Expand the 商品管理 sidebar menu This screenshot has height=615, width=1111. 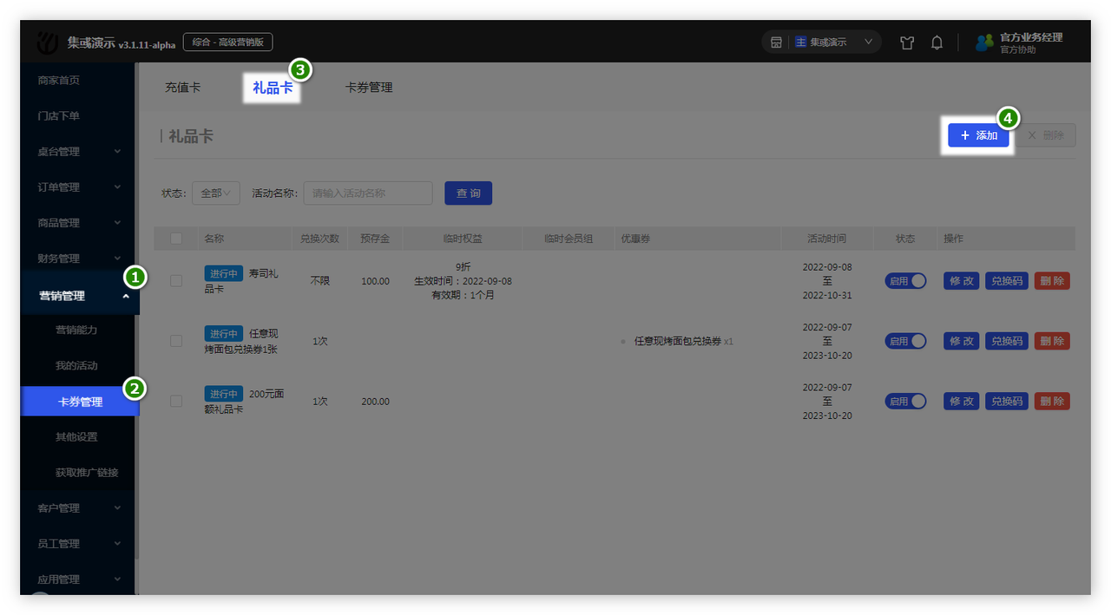coord(78,222)
